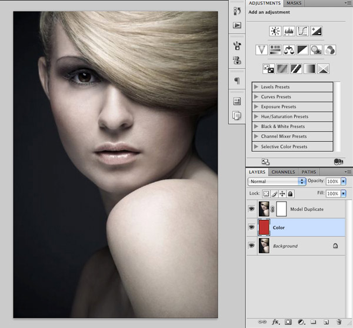
Task: Open the Opacity slider dropdown arrow
Action: pos(344,181)
